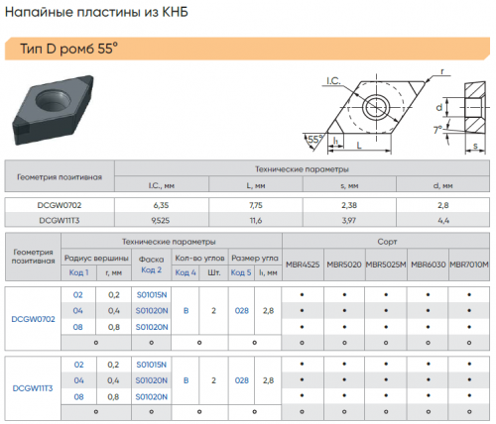Click code "02" in the DCGW11T3 group

click(x=78, y=365)
